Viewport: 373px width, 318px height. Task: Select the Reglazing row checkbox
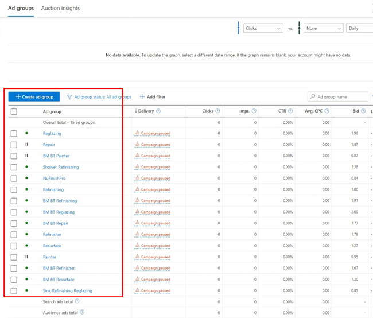coord(14,133)
